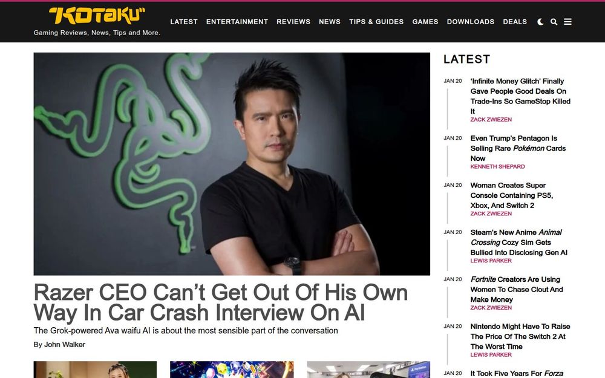Click 'Gaming Reviews, News, Tips and More.' tagline
This screenshot has width=605, height=378.
[97, 33]
